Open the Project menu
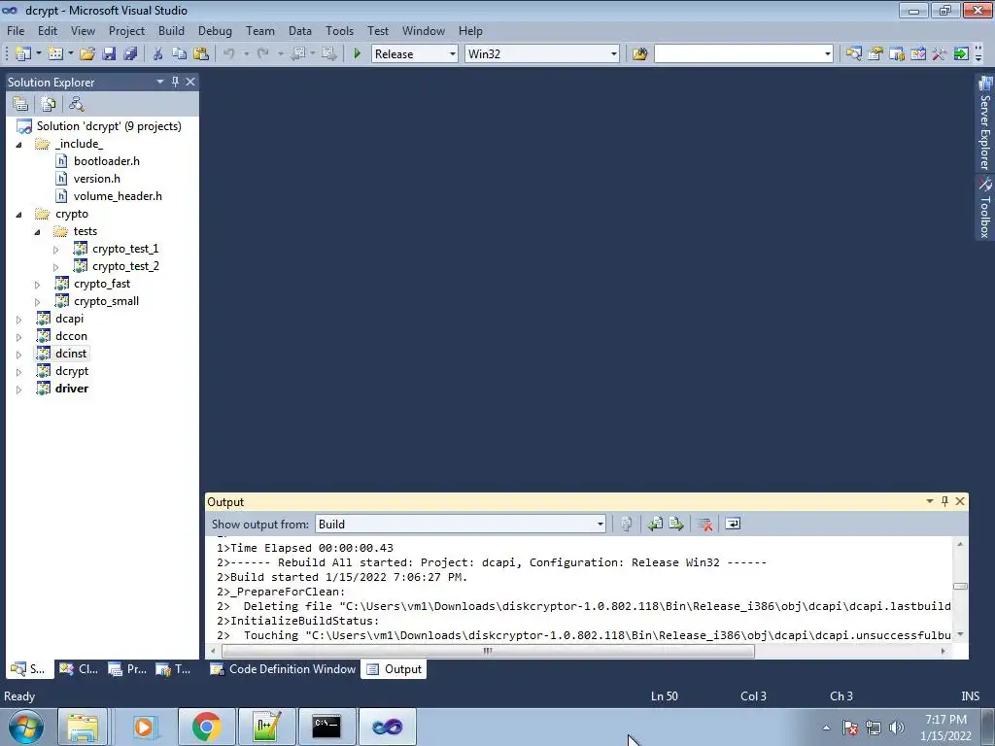This screenshot has width=995, height=746. 126,30
